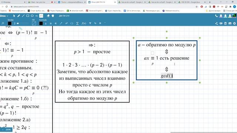Insert parentheses bracket template
This screenshot has width=237, height=133.
tap(72, 23)
